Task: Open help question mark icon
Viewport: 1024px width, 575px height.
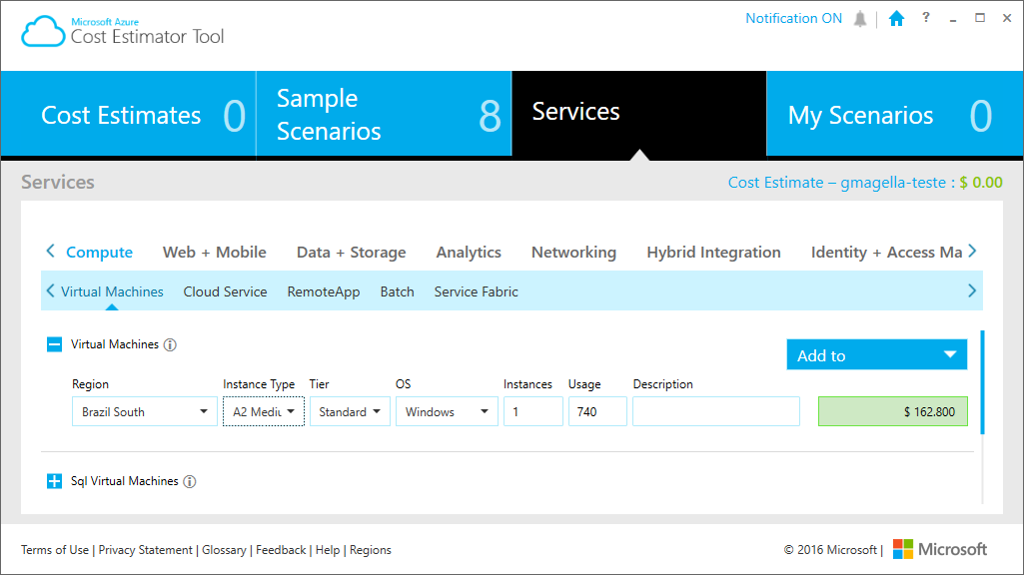Action: point(925,18)
